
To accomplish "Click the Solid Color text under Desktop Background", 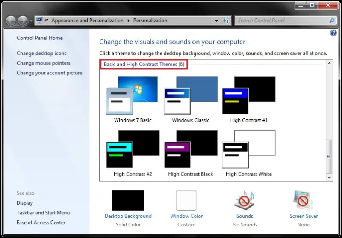I will 128,225.
